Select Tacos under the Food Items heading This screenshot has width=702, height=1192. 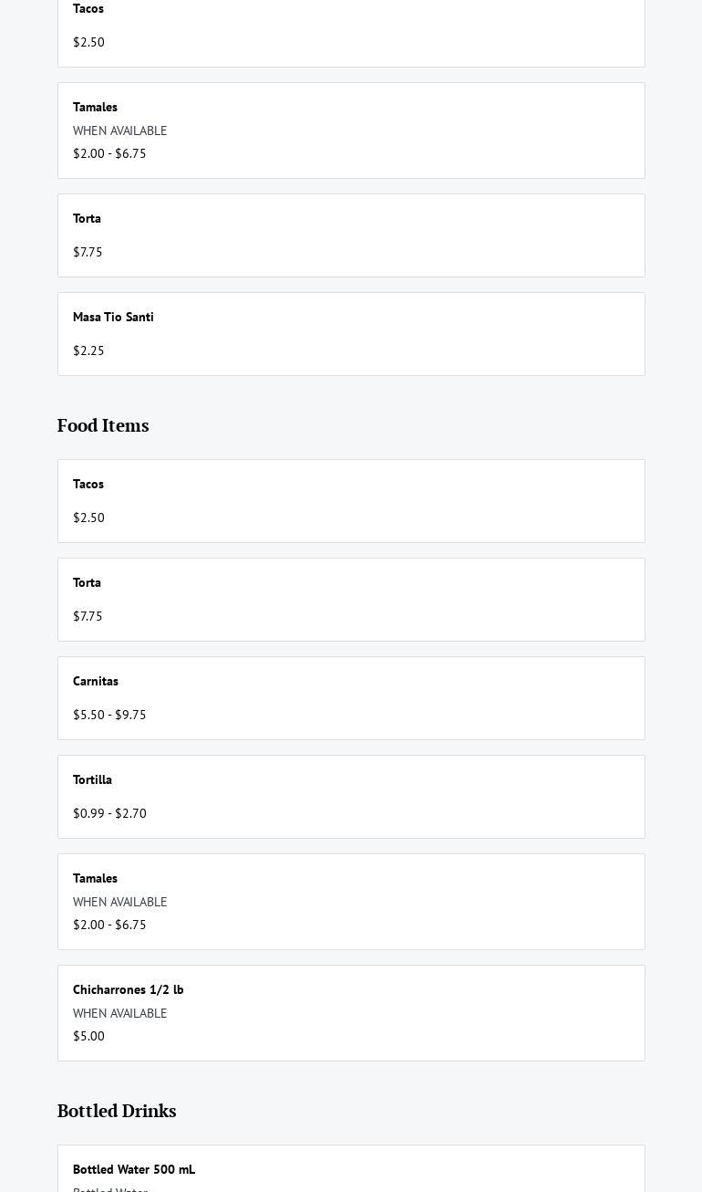(x=88, y=485)
